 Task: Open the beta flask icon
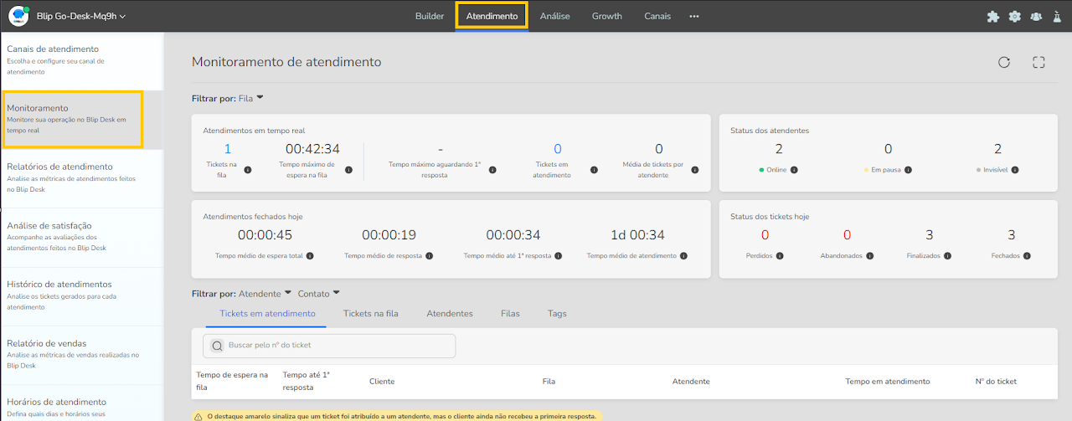point(1057,16)
